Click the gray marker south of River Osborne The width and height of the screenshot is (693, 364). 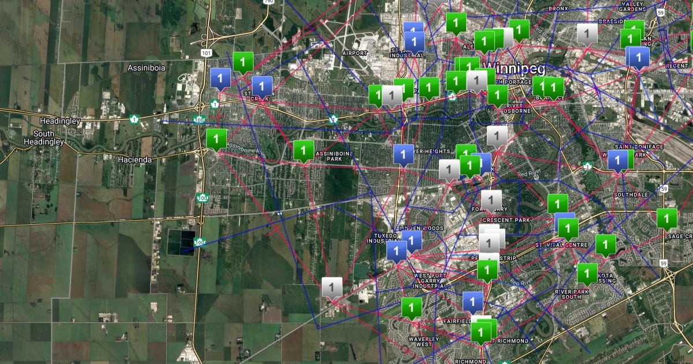click(497, 136)
